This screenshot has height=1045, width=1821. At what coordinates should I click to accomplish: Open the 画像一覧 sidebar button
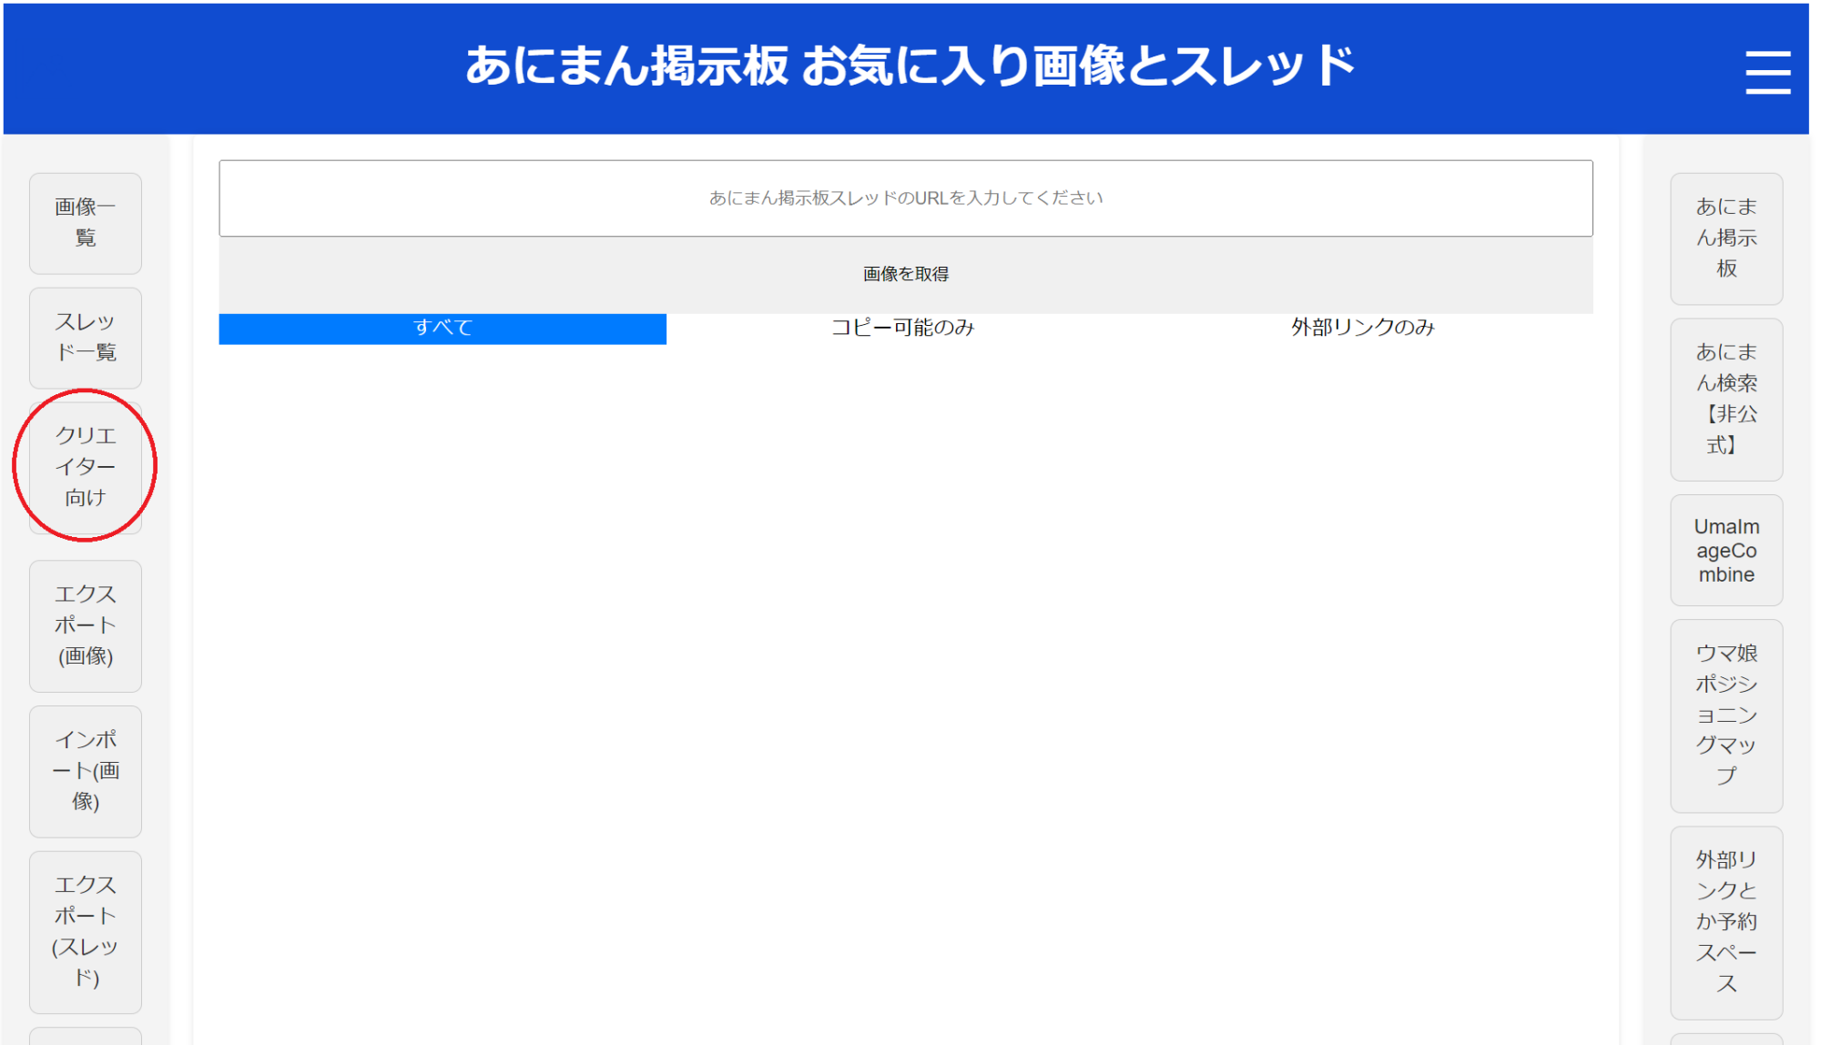coord(86,223)
